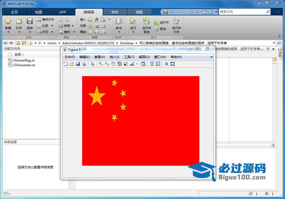Viewport: 285px width, 199px height.
Task: Open Figure 1 文件(F) menu
Action: (70, 57)
